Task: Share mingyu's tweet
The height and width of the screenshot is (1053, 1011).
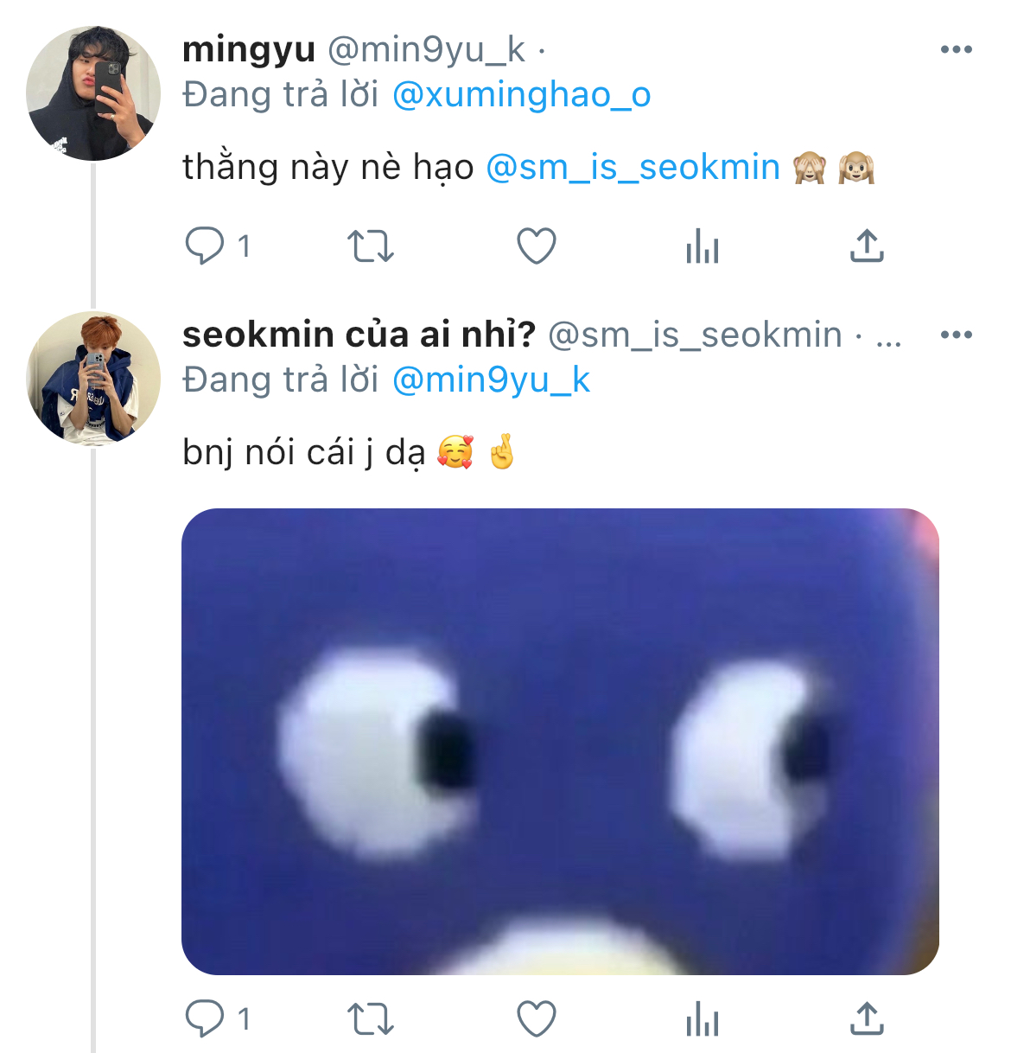Action: pyautogui.click(x=867, y=246)
